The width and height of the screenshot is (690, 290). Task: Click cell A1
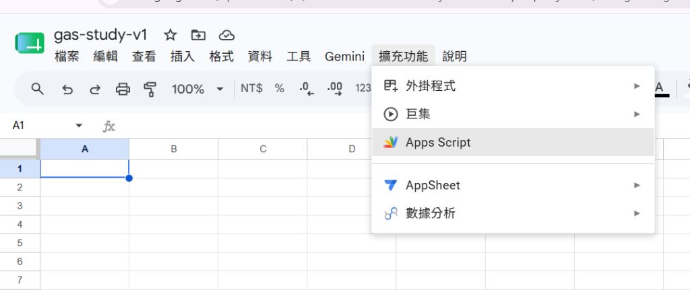(85, 169)
